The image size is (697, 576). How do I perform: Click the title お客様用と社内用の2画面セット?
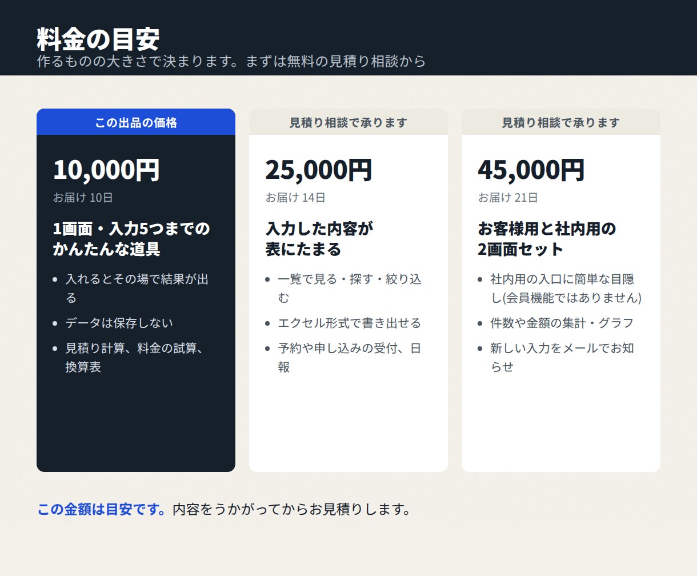tap(547, 239)
